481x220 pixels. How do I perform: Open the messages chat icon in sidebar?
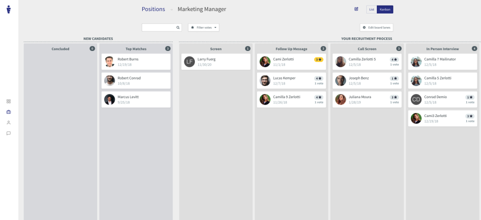(9, 133)
